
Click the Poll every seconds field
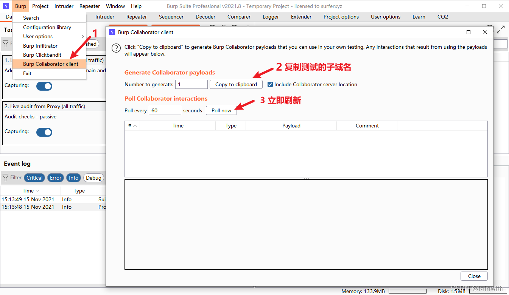pos(165,110)
